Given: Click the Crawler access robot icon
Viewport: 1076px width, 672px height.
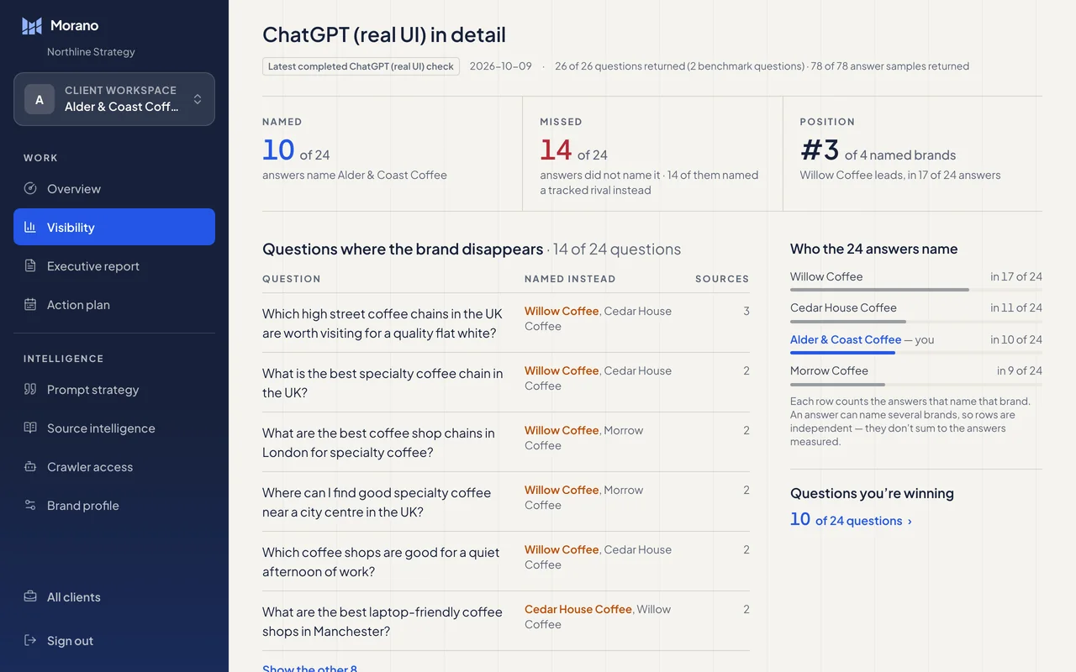Looking at the screenshot, I should click(30, 466).
